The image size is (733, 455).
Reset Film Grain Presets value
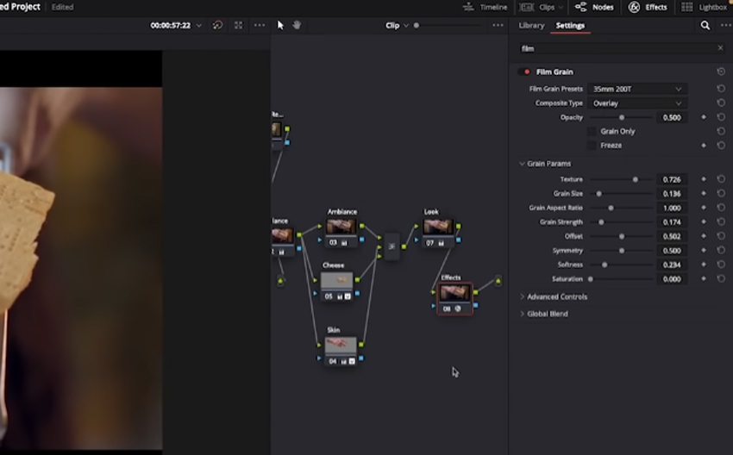coord(721,88)
